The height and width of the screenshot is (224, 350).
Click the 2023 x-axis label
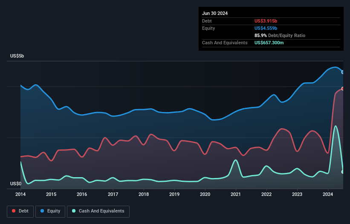click(297, 194)
